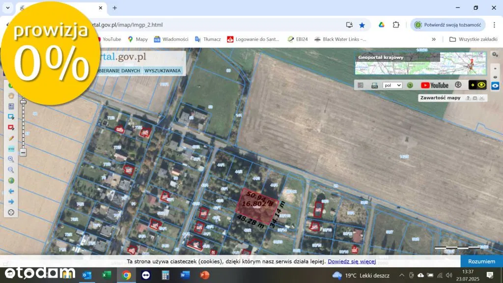Bookmark this page with star icon

click(x=362, y=25)
